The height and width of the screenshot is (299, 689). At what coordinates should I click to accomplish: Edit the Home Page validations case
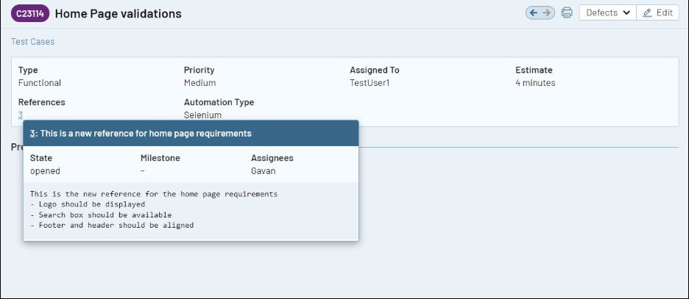click(657, 12)
